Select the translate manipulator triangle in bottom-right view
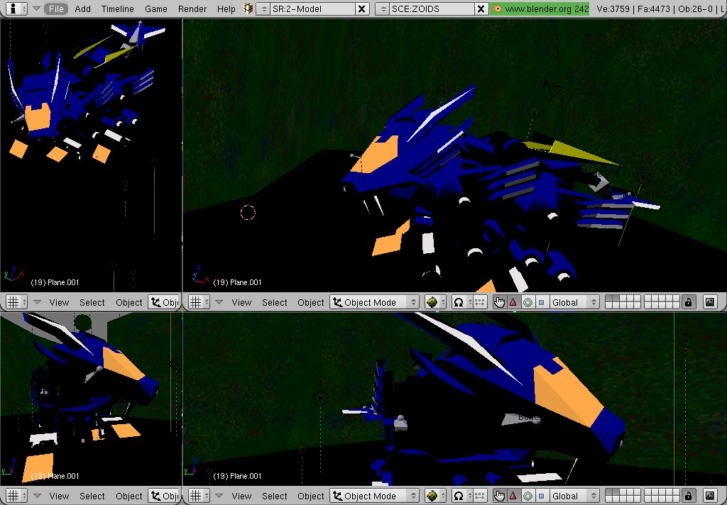The image size is (727, 505). coord(513,496)
